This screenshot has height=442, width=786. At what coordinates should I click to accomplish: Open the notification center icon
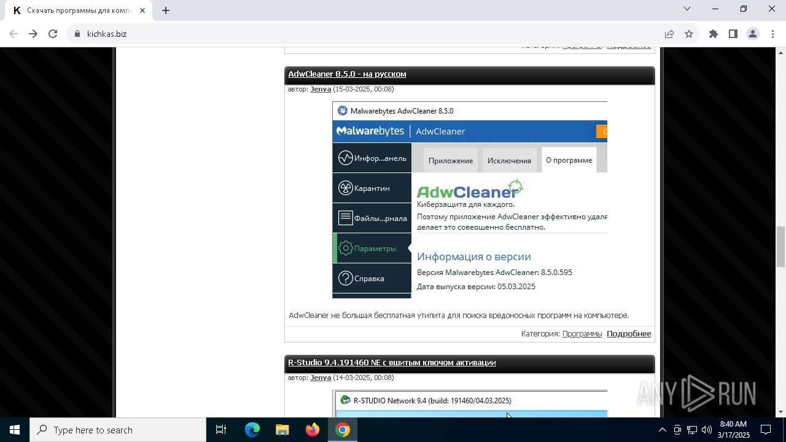point(766,430)
